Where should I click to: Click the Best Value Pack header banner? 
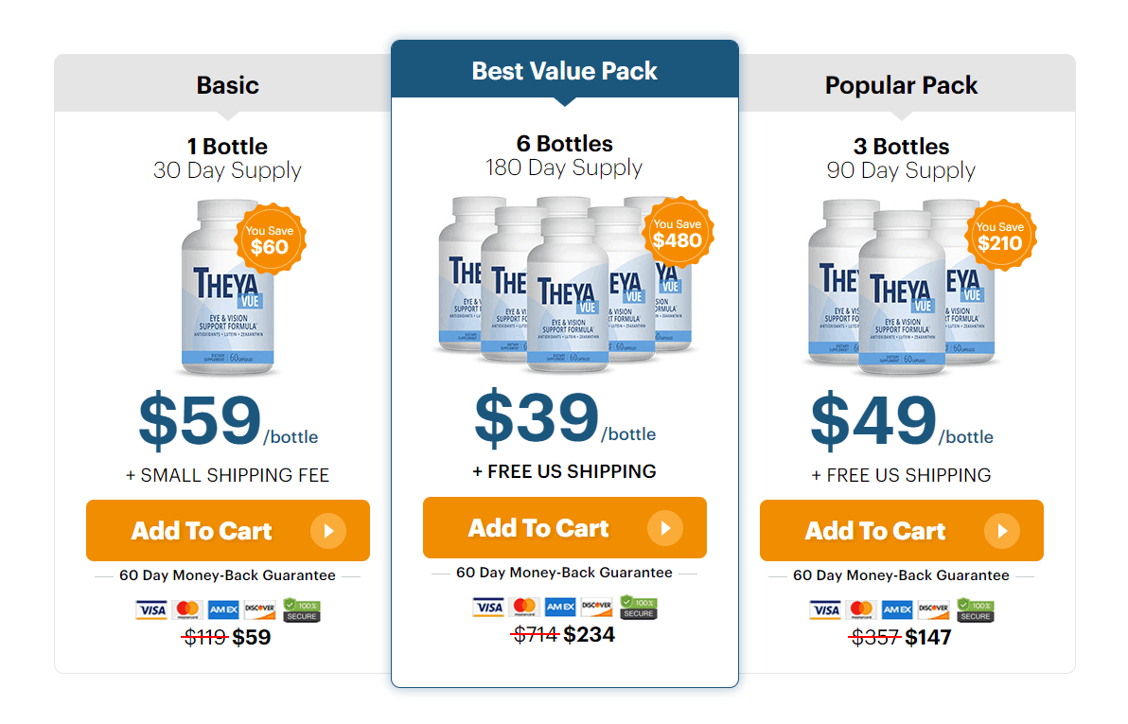564,70
